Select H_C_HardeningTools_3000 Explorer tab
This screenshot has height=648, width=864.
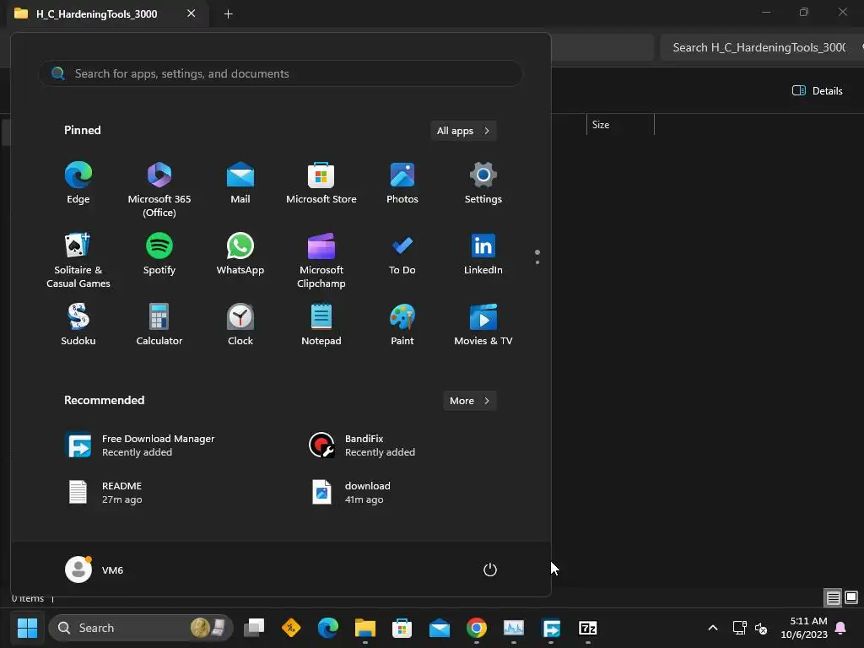pos(97,13)
